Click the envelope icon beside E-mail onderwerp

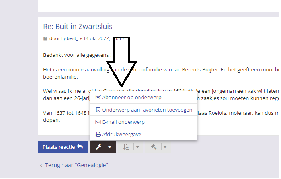tap(98, 122)
